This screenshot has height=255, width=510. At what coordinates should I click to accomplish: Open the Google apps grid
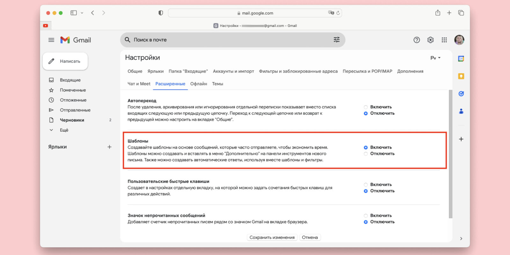click(444, 40)
